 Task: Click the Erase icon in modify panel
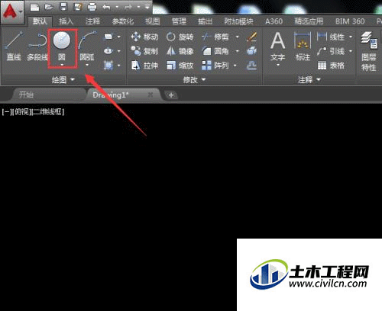point(251,37)
